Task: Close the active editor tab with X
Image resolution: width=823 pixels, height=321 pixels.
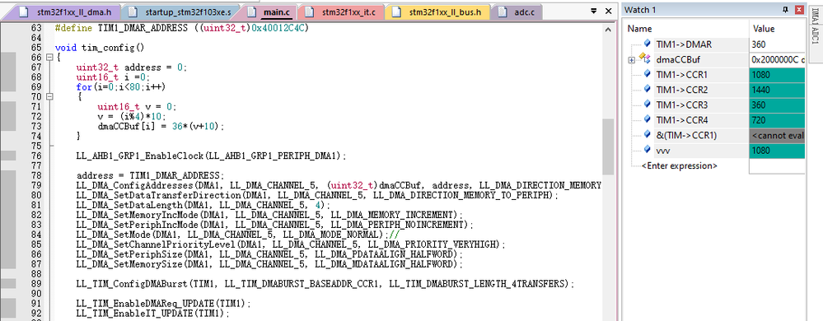Action: click(x=608, y=11)
